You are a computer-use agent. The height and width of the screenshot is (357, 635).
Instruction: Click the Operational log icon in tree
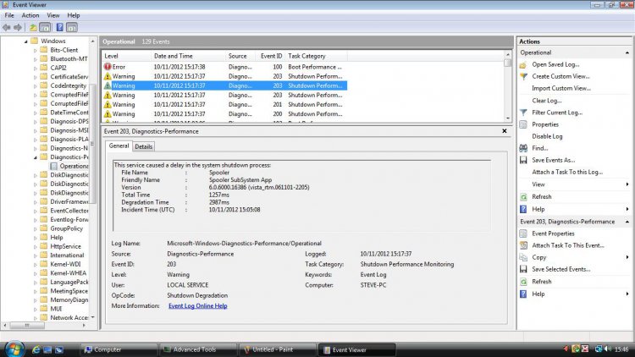(54, 166)
